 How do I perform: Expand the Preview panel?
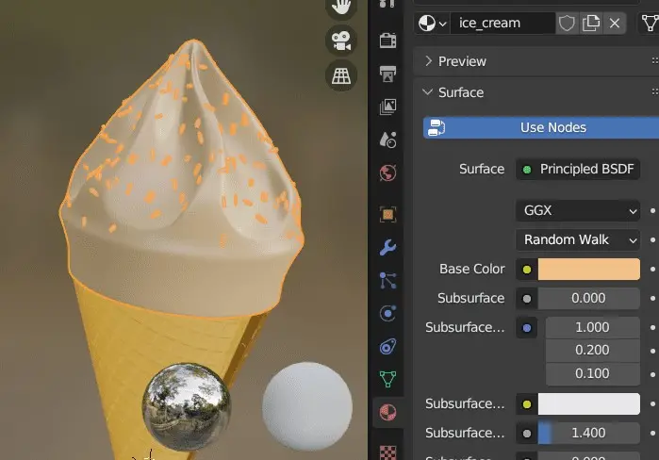(x=428, y=61)
